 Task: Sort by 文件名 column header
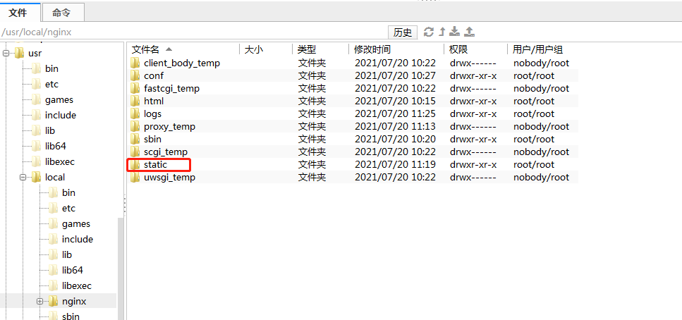pyautogui.click(x=183, y=49)
